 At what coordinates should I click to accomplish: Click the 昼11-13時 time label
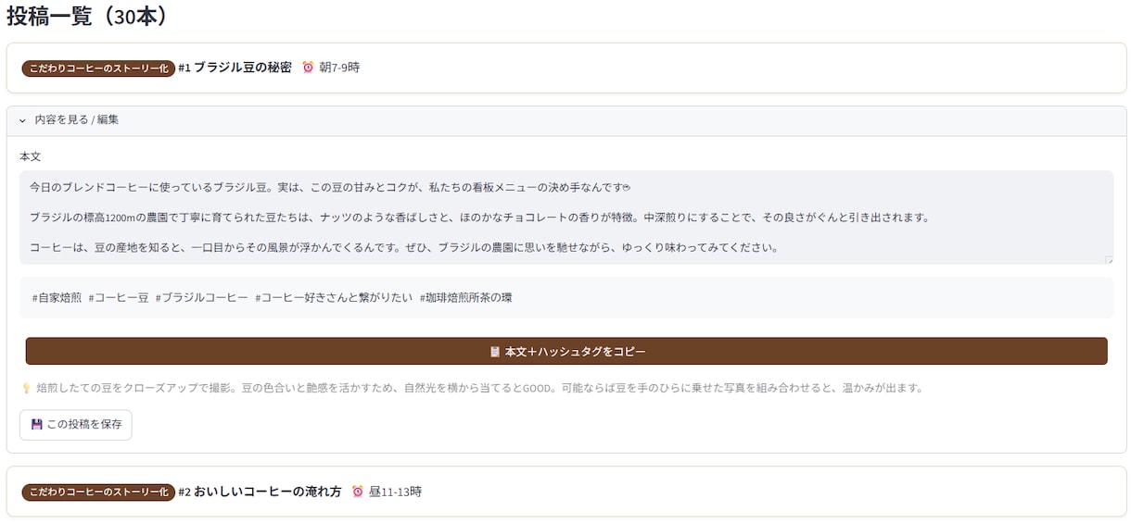[395, 492]
